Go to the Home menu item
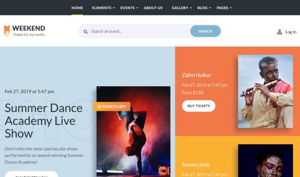This screenshot has height=177, width=300. tap(77, 8)
